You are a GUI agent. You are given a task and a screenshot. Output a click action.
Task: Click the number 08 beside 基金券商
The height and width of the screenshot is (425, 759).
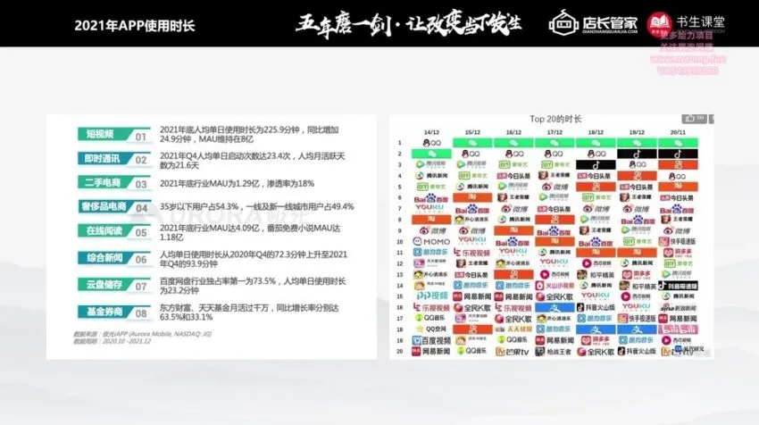(x=141, y=313)
